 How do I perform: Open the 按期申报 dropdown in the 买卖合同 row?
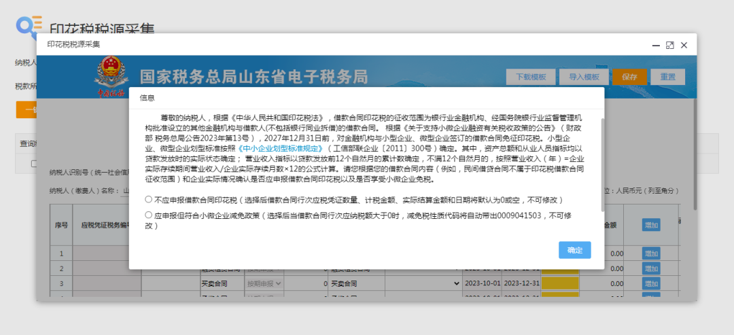click(x=264, y=283)
